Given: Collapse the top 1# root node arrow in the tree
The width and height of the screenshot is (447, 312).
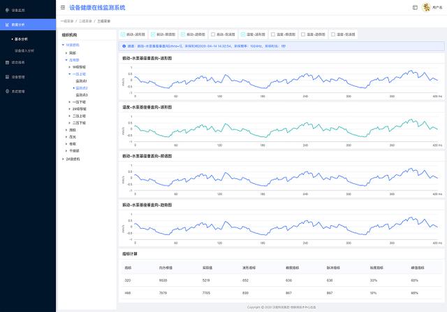Looking at the screenshot, I should (x=63, y=45).
